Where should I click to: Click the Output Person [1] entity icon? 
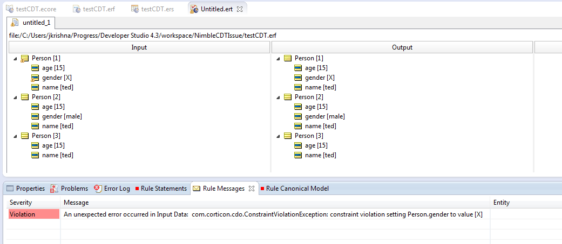point(287,58)
